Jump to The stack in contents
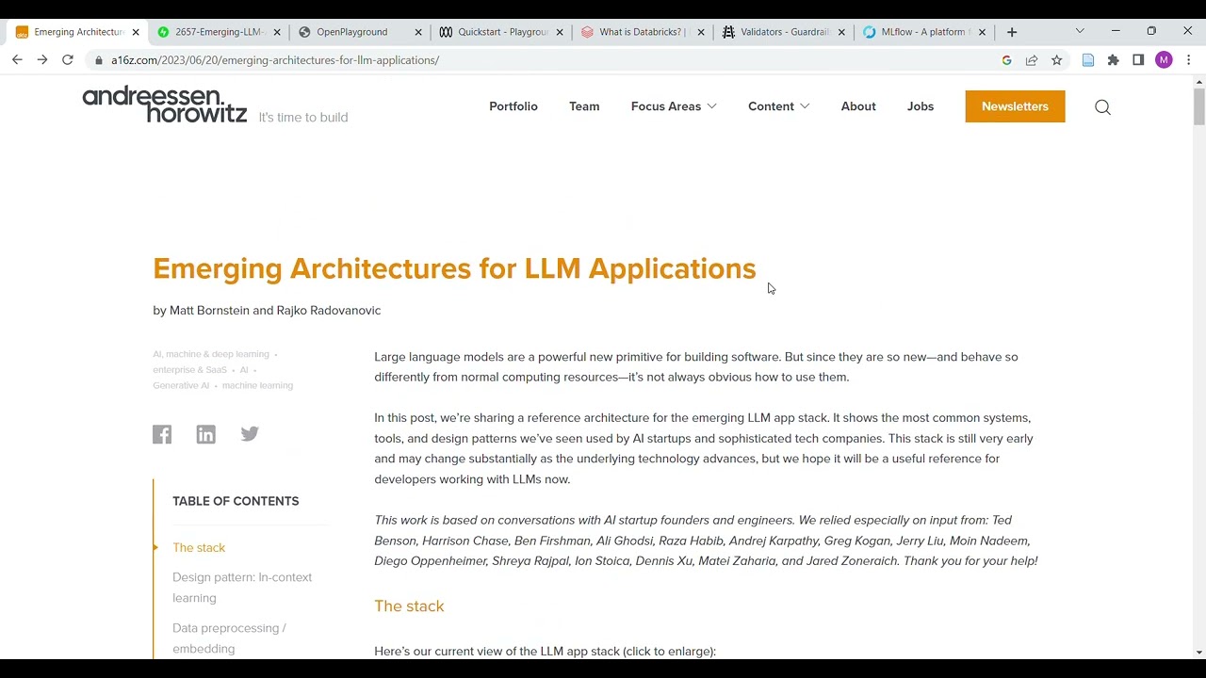This screenshot has width=1206, height=678. 199,548
